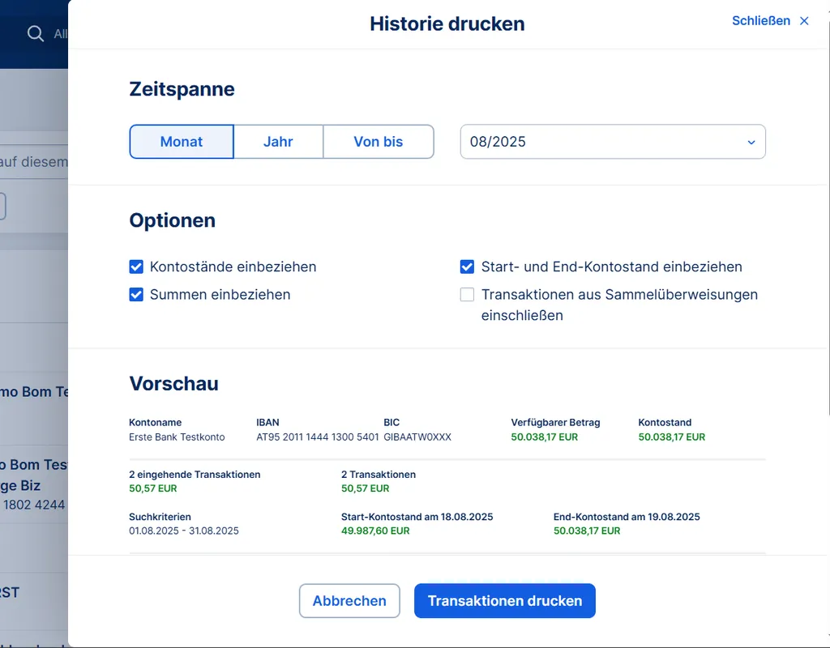Click the BIC value GIBAATW0XXX

tap(417, 437)
